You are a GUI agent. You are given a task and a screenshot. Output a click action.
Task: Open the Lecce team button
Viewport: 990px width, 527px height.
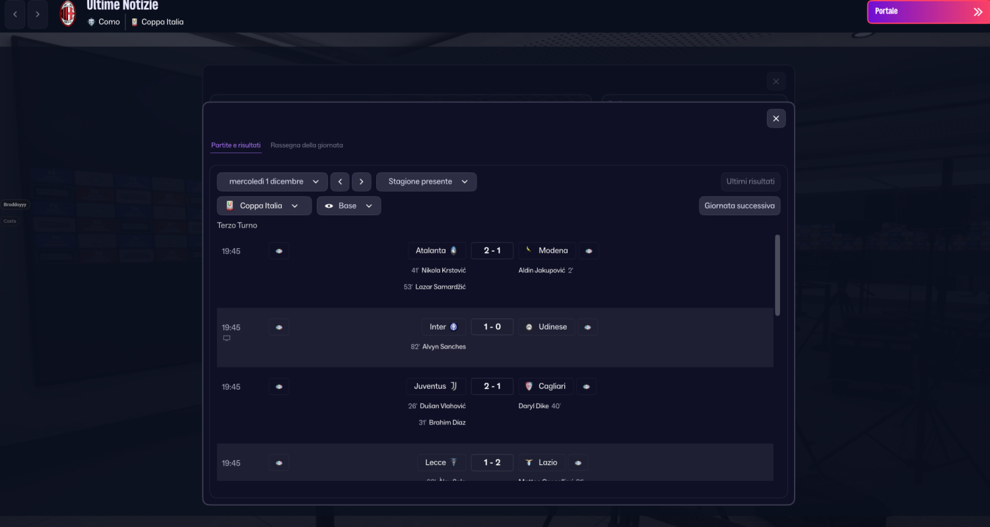point(442,462)
